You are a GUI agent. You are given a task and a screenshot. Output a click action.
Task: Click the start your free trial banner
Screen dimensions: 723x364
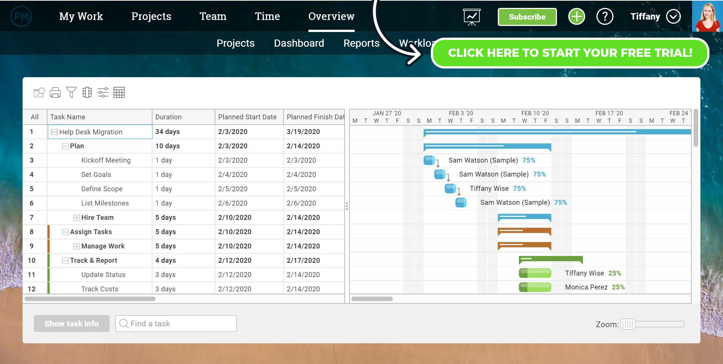(570, 53)
